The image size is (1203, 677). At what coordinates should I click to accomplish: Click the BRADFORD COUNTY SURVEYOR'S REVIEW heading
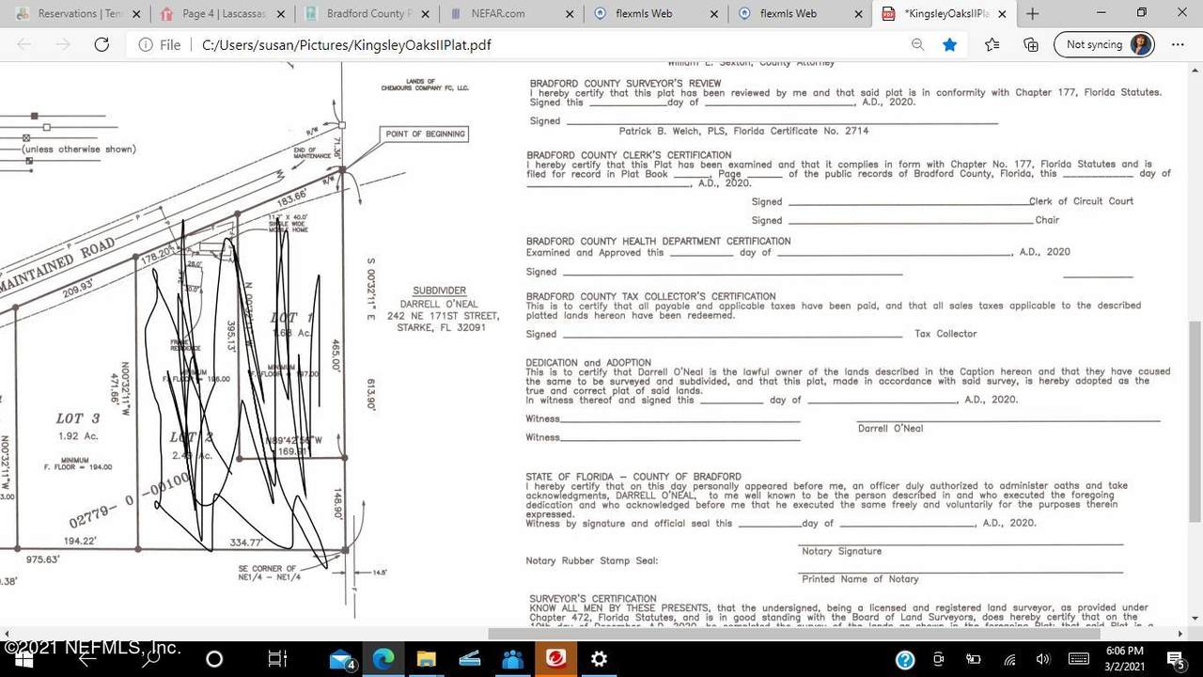tap(626, 84)
